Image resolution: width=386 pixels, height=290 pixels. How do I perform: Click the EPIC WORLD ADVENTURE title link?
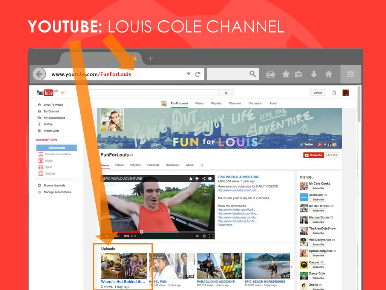238,177
